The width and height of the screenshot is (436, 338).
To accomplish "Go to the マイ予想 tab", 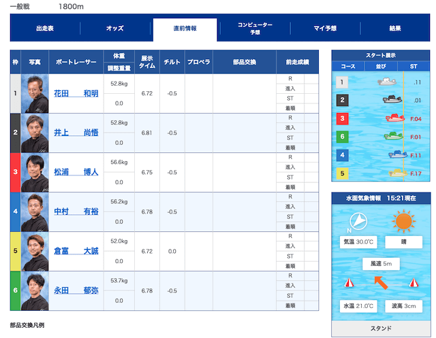I will [x=325, y=29].
